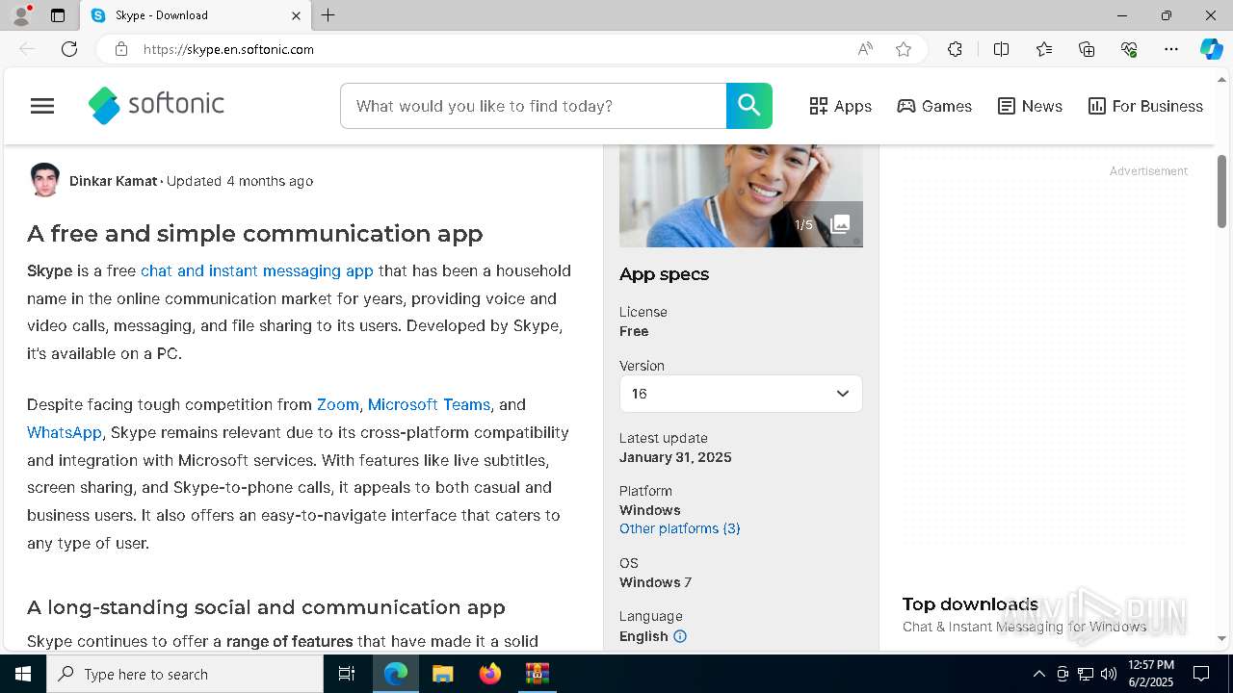This screenshot has height=693, width=1233.
Task: Launch Firefox from the taskbar
Action: tap(489, 674)
